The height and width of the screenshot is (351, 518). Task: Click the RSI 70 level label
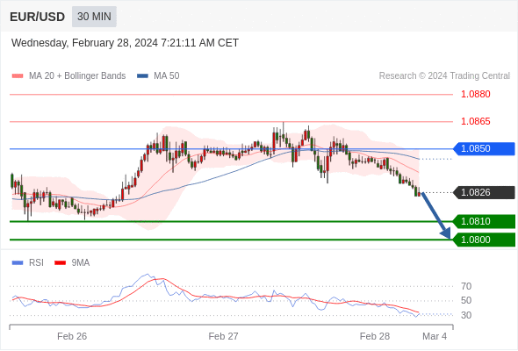[x=466, y=286]
